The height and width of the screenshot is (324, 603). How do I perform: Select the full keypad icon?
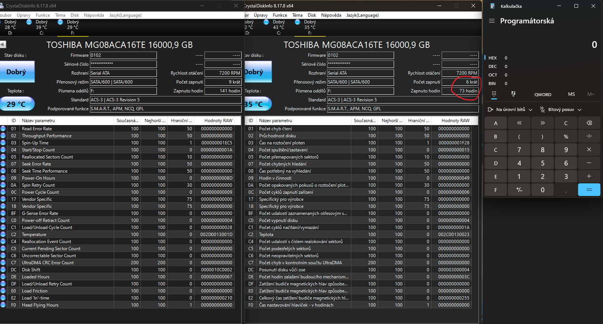494,94
